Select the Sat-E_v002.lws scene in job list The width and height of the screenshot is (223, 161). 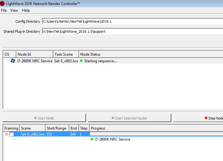pyautogui.click(x=33, y=134)
